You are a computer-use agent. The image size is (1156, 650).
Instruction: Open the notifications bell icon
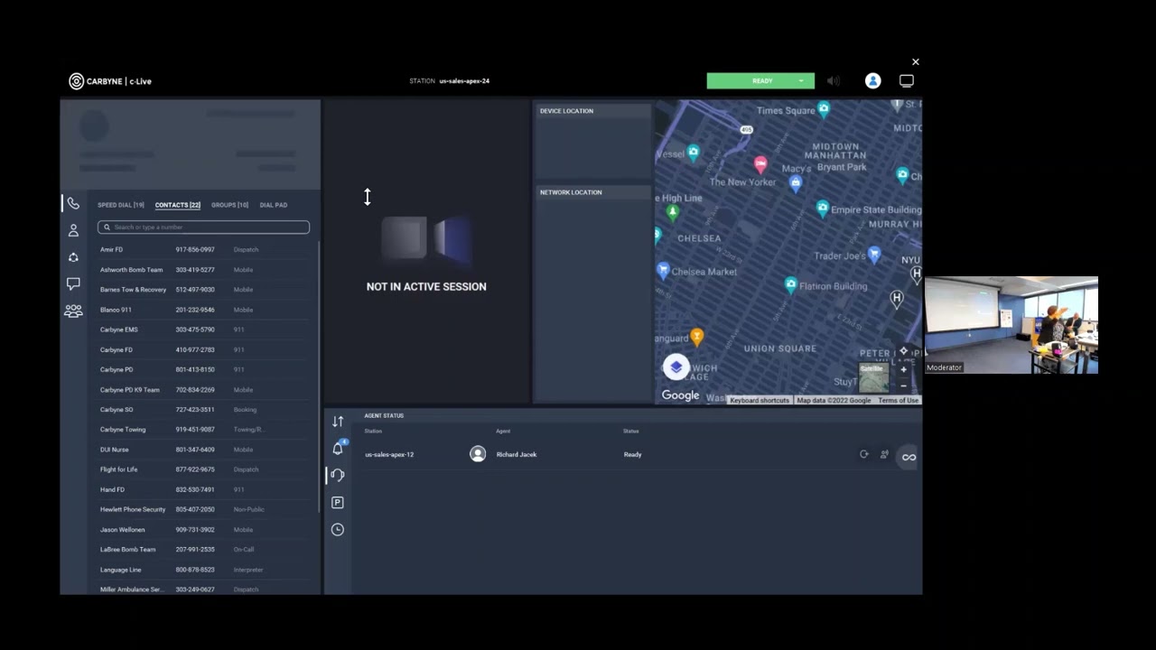point(338,448)
